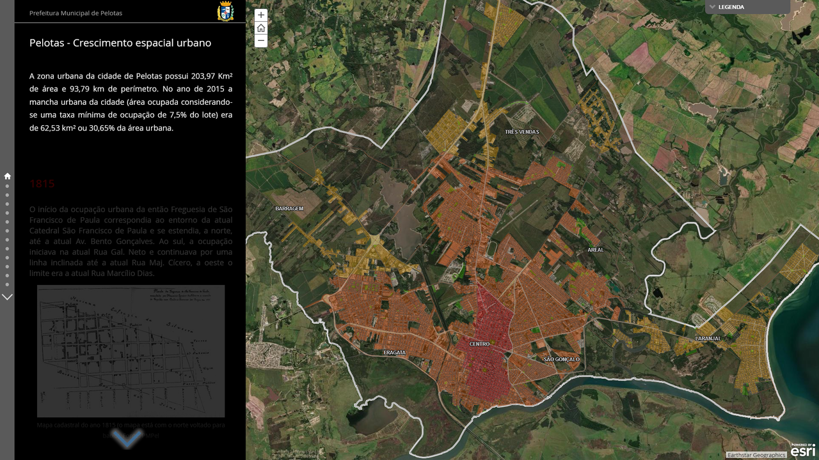Open the 1815 cadastral map thumbnail

[130, 350]
